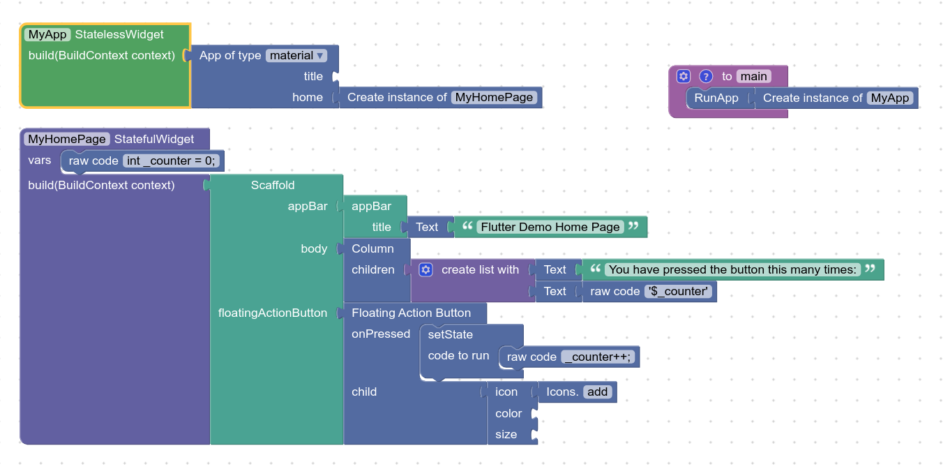Image resolution: width=950 pixels, height=469 pixels.
Task: Select the RunApp block
Action: [x=716, y=98]
